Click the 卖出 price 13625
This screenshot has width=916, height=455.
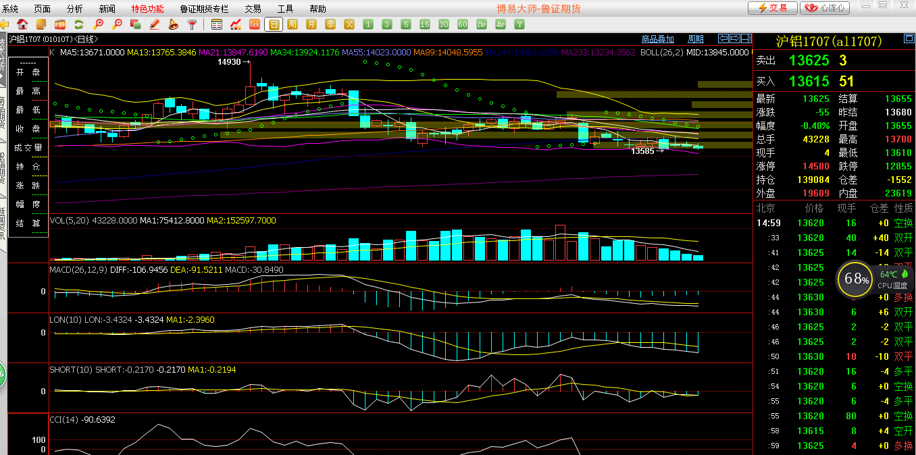(809, 60)
